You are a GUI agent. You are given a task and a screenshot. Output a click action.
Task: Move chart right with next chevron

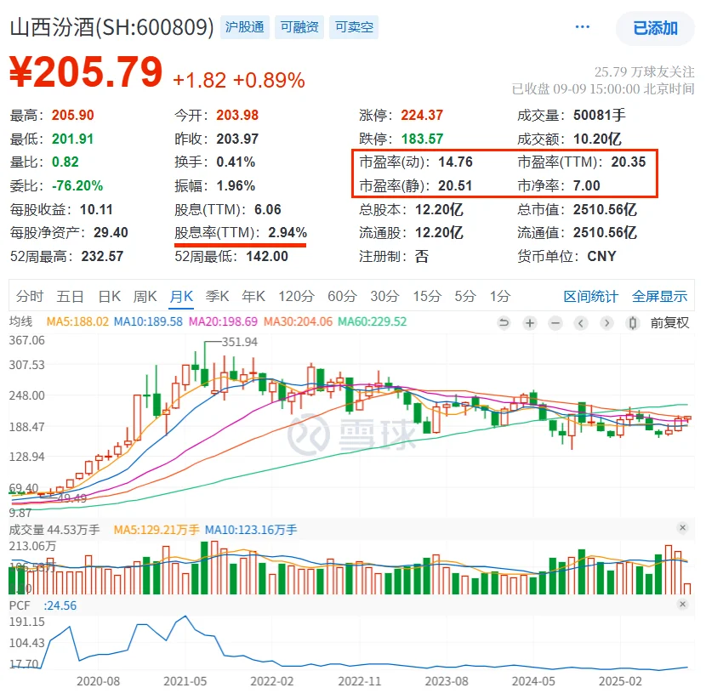(x=606, y=323)
